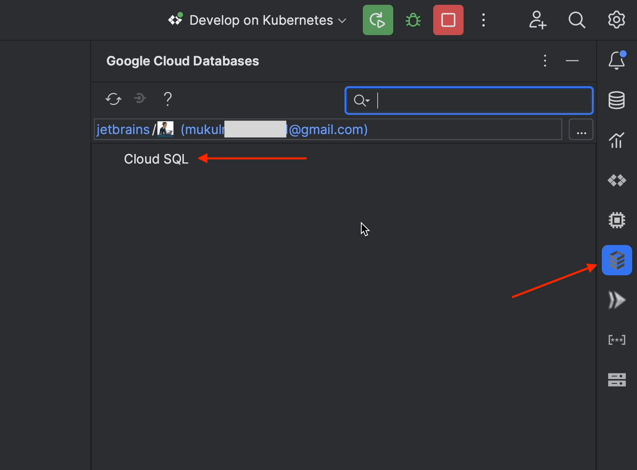Stop the running configuration
This screenshot has width=637, height=470.
(448, 20)
